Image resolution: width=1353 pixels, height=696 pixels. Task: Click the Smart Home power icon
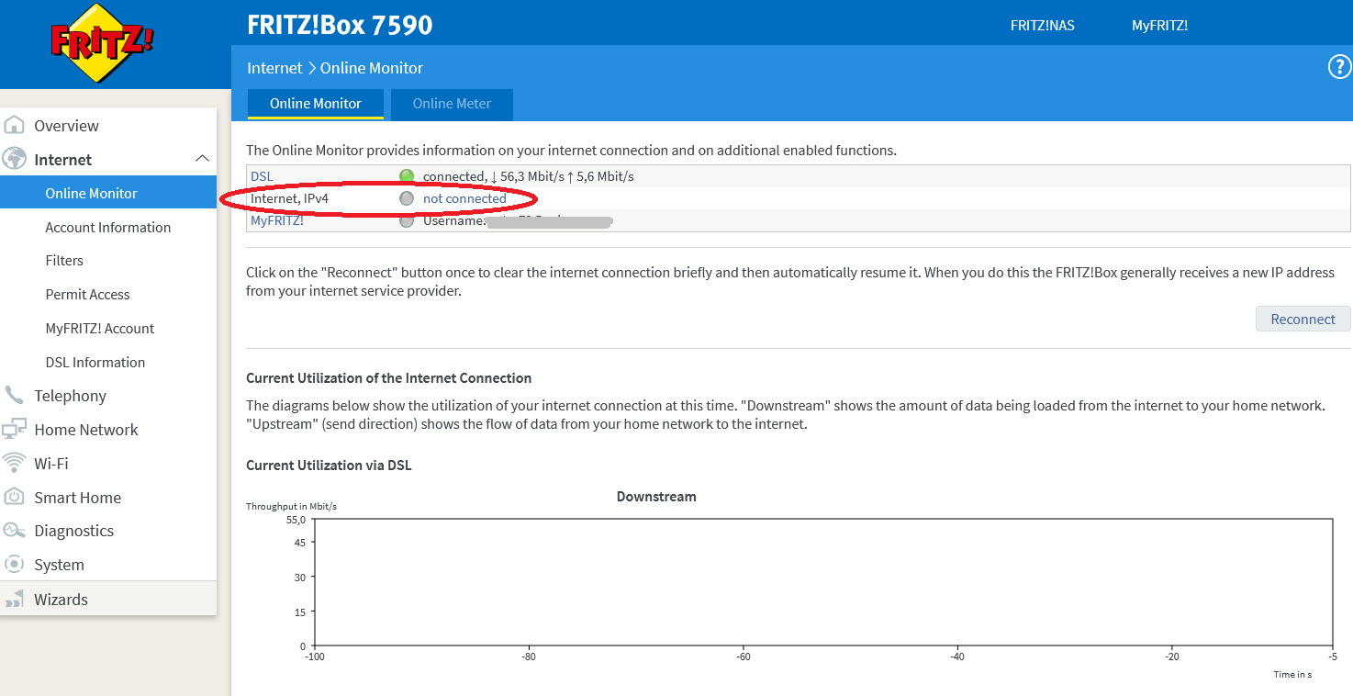[x=14, y=497]
